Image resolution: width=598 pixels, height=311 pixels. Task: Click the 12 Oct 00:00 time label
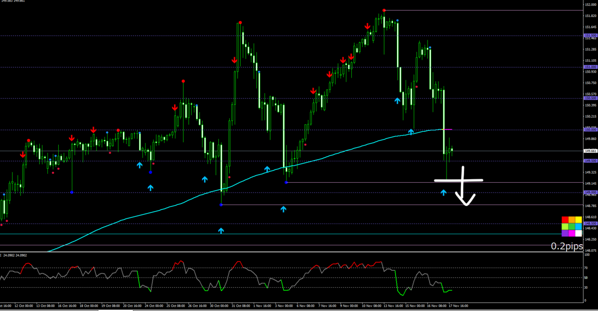(x=24, y=306)
